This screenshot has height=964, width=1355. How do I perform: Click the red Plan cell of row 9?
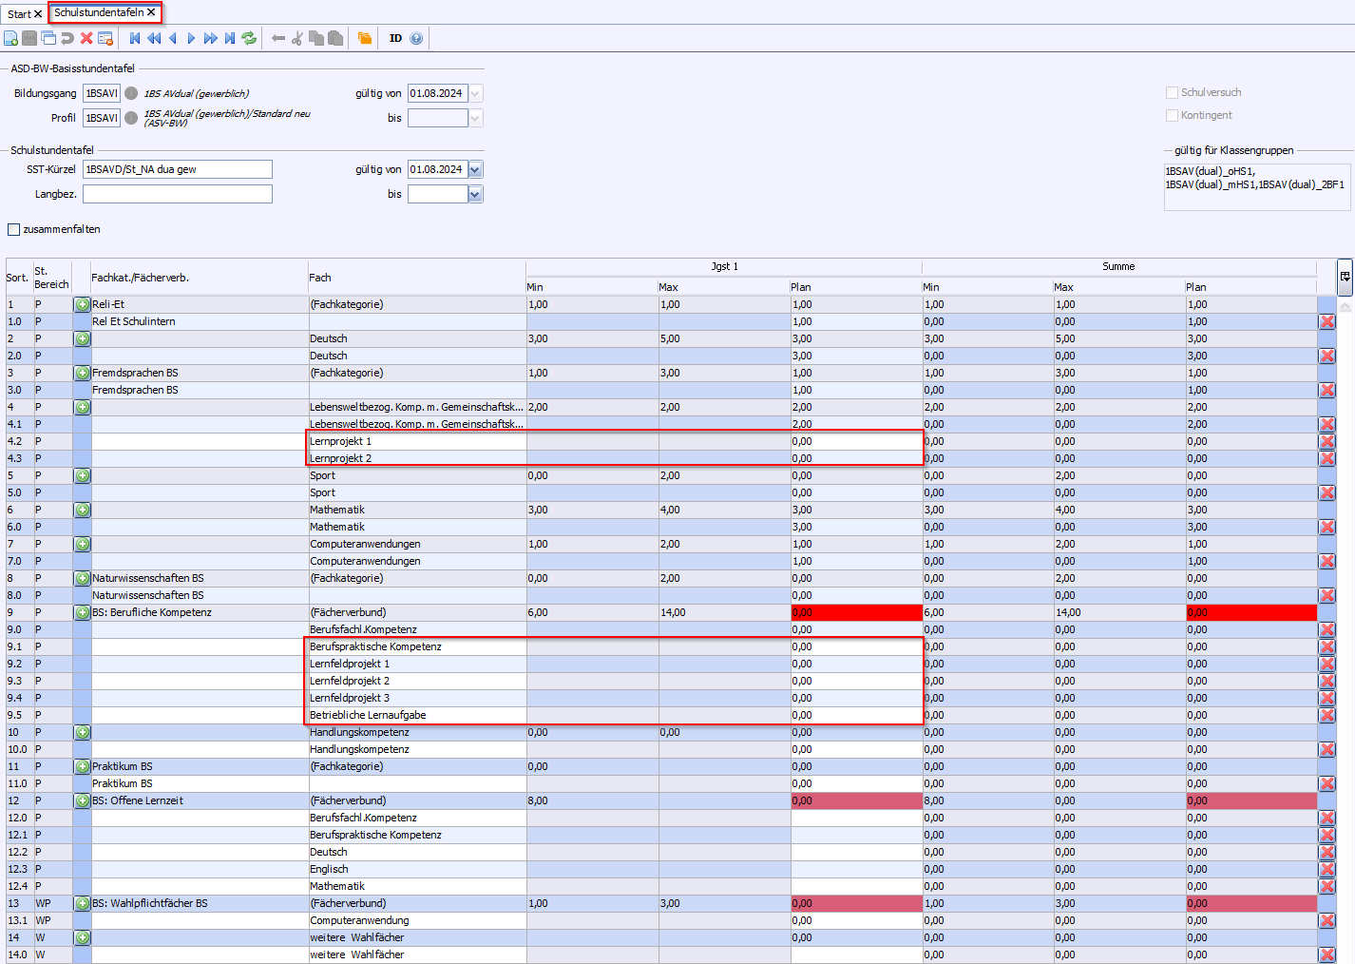[x=855, y=612]
